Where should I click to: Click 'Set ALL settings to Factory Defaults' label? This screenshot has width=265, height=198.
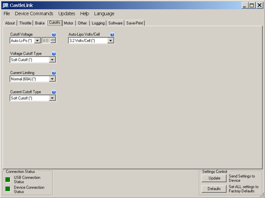pos(243,189)
